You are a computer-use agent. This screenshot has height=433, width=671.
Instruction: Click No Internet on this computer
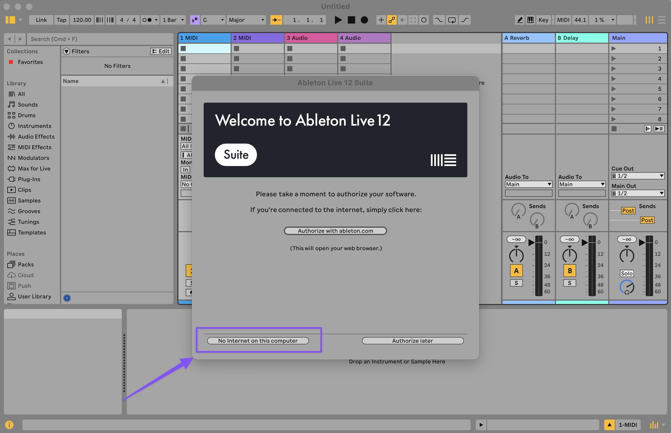click(x=258, y=340)
